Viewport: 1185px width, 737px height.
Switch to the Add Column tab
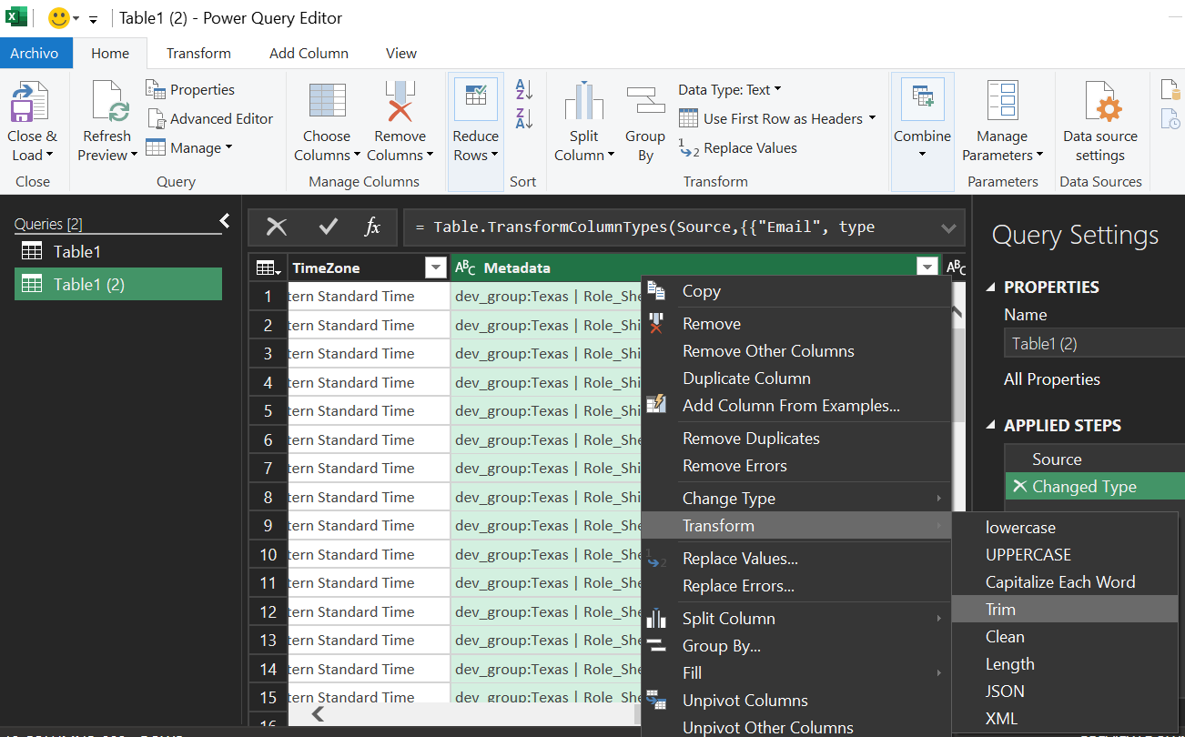pos(309,53)
